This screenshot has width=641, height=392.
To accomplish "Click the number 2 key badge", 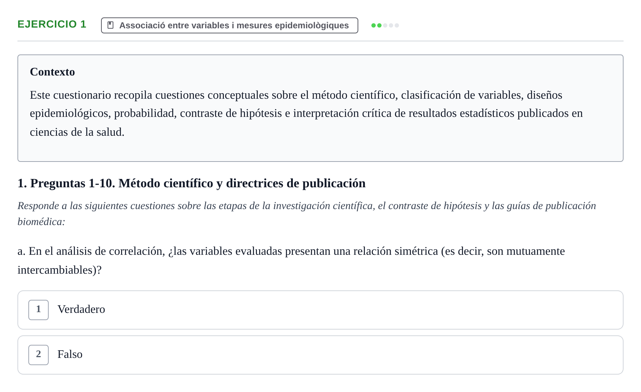I will click(x=39, y=355).
